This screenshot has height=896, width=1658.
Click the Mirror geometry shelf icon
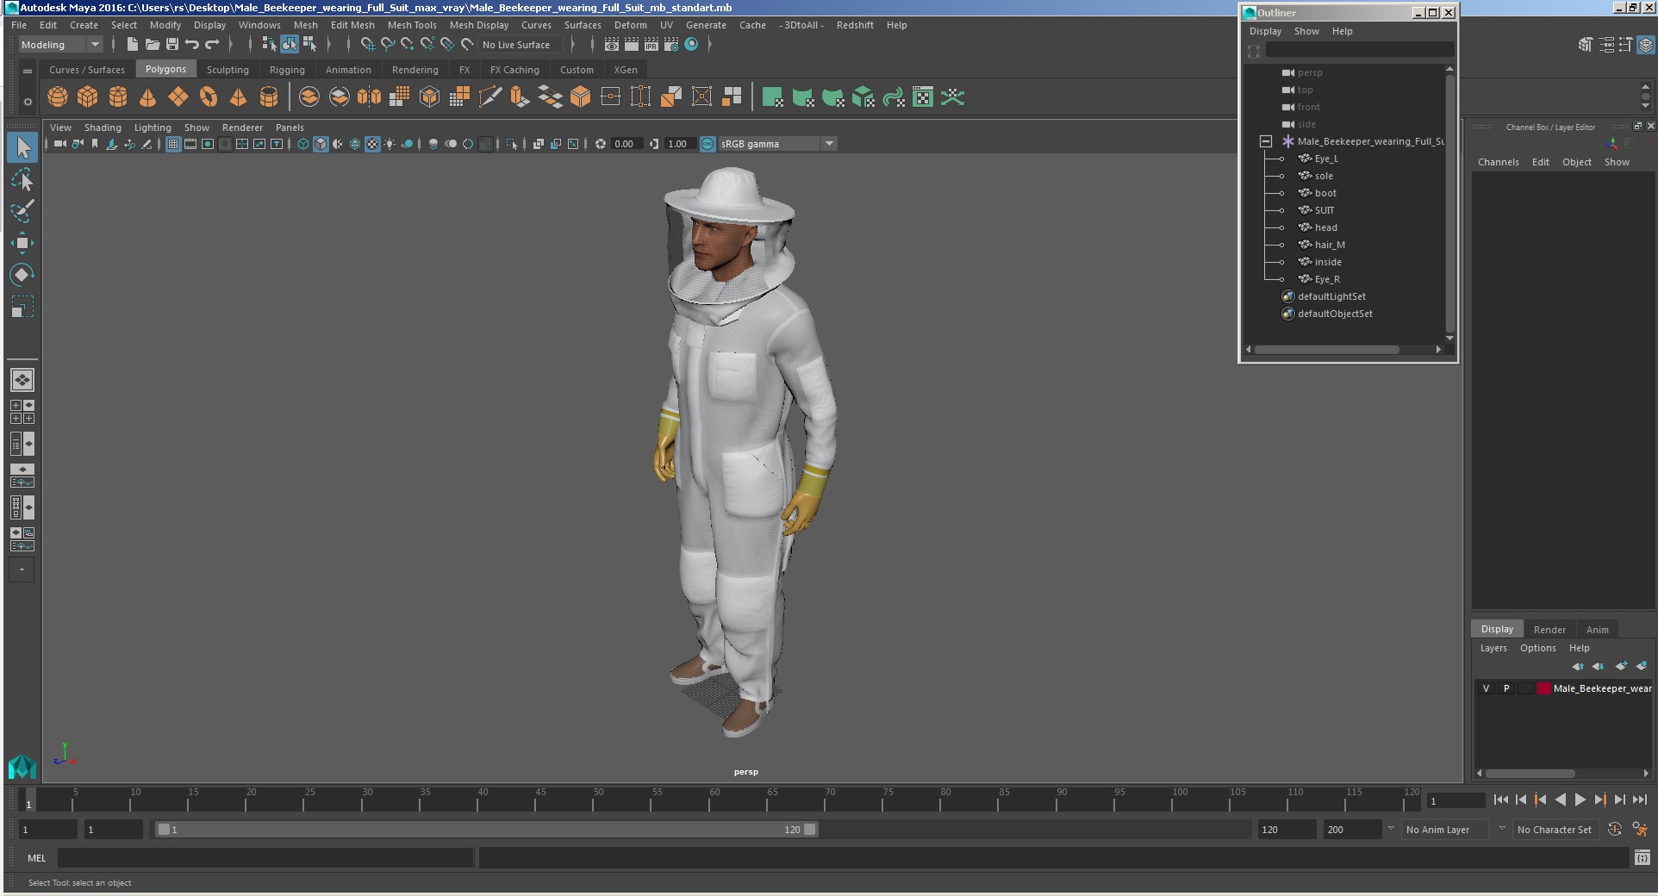tap(370, 97)
